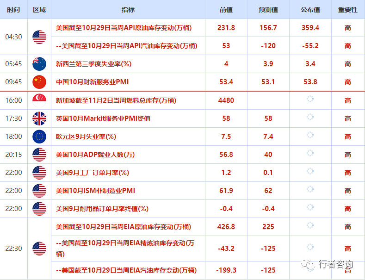Click published value 53.8
This screenshot has height=280, width=365.
click(x=310, y=82)
